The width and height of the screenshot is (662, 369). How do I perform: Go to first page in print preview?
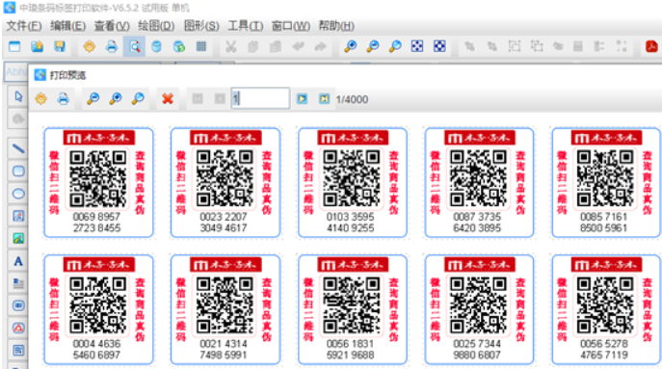[x=198, y=99]
